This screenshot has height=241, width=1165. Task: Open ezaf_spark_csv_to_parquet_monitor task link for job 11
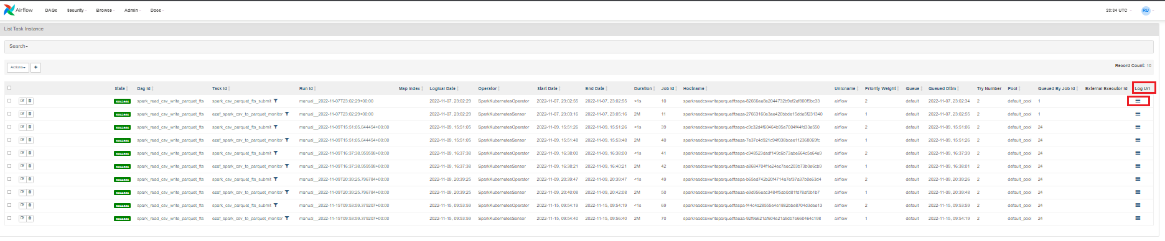click(x=247, y=114)
